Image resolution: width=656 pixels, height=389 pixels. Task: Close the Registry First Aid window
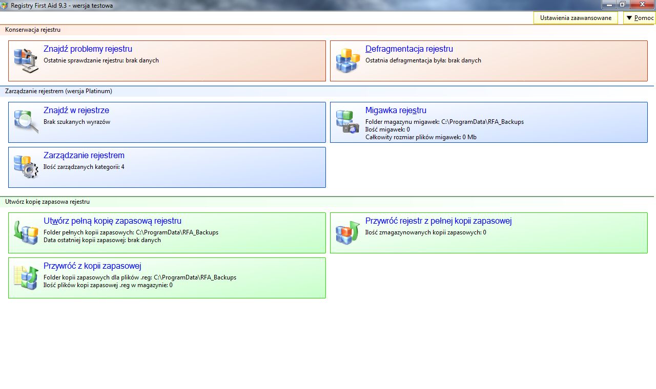(x=642, y=5)
